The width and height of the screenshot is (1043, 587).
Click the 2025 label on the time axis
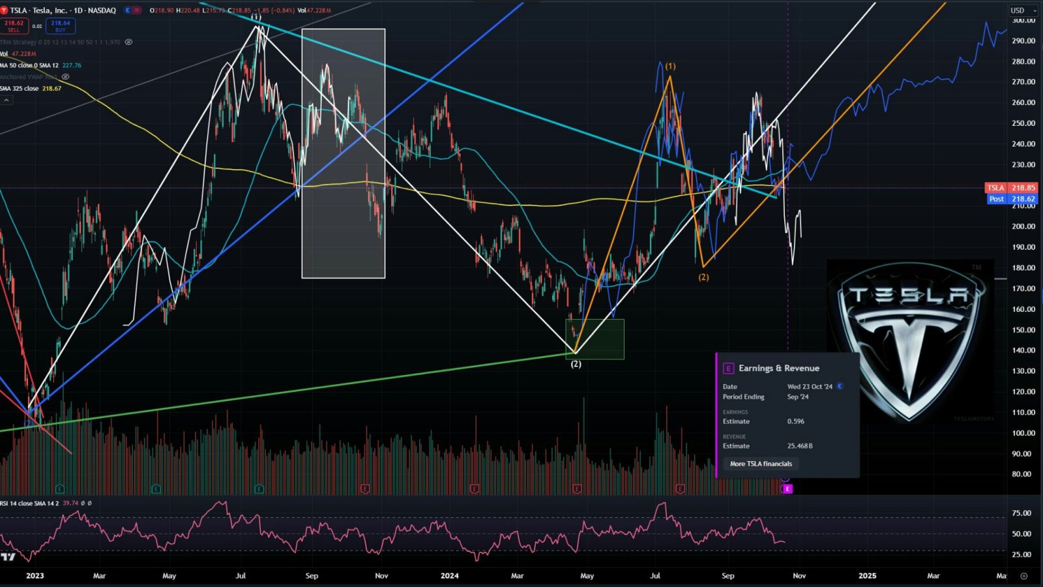click(867, 576)
